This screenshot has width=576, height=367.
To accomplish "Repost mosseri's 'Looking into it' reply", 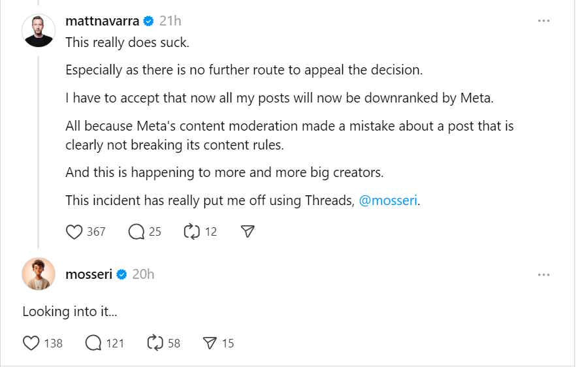I will tap(155, 343).
